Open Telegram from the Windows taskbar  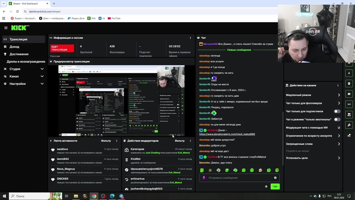[121, 196]
